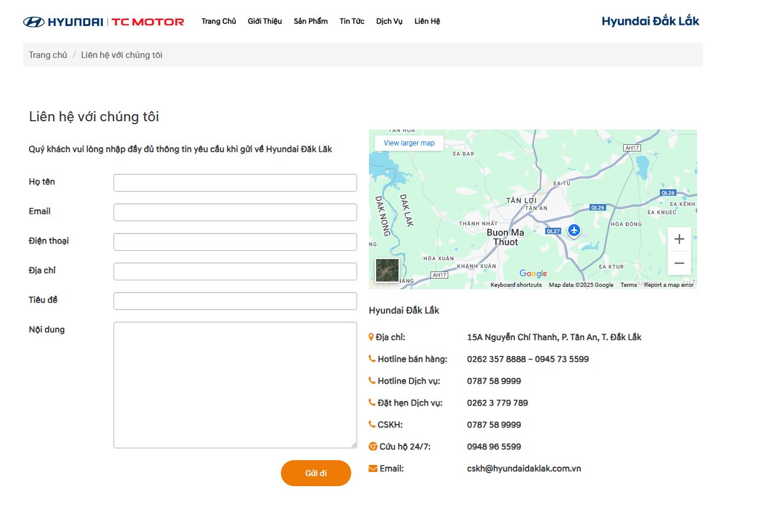Click the email envelope icon
Viewport: 761px width, 511px height.
(373, 468)
